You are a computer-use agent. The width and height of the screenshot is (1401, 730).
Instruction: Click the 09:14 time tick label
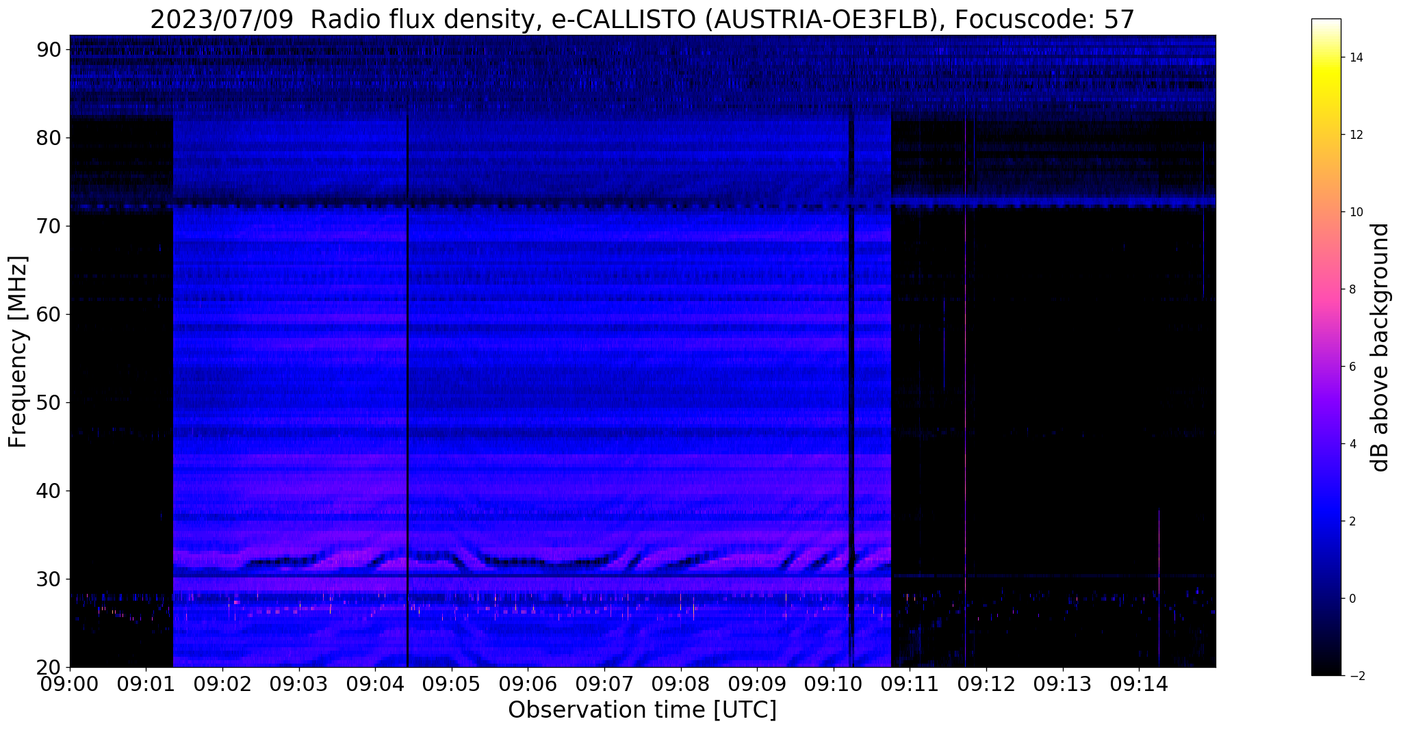(1139, 684)
